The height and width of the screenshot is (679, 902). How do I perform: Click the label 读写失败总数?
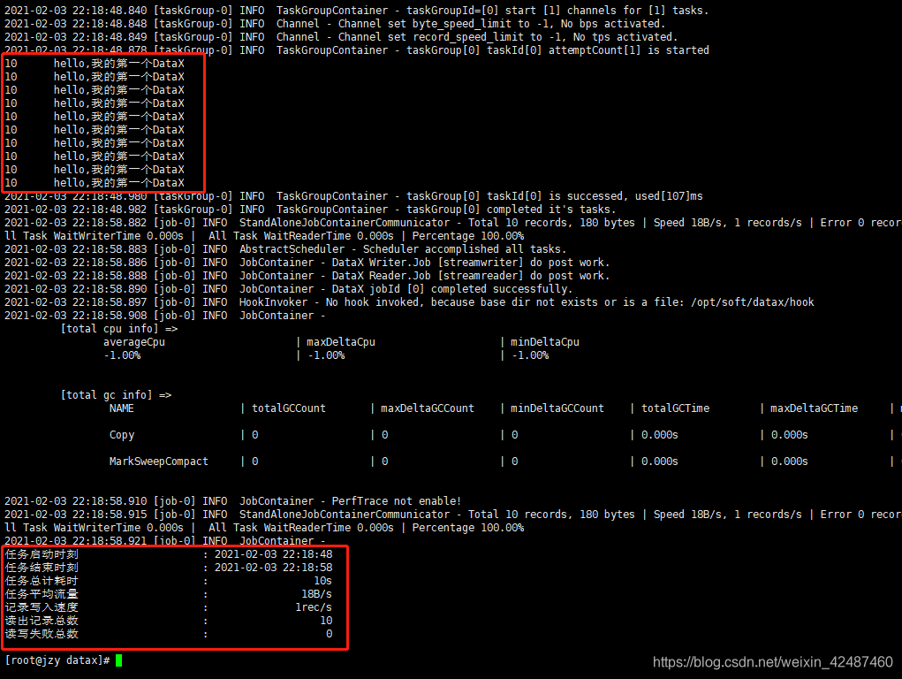(x=42, y=634)
